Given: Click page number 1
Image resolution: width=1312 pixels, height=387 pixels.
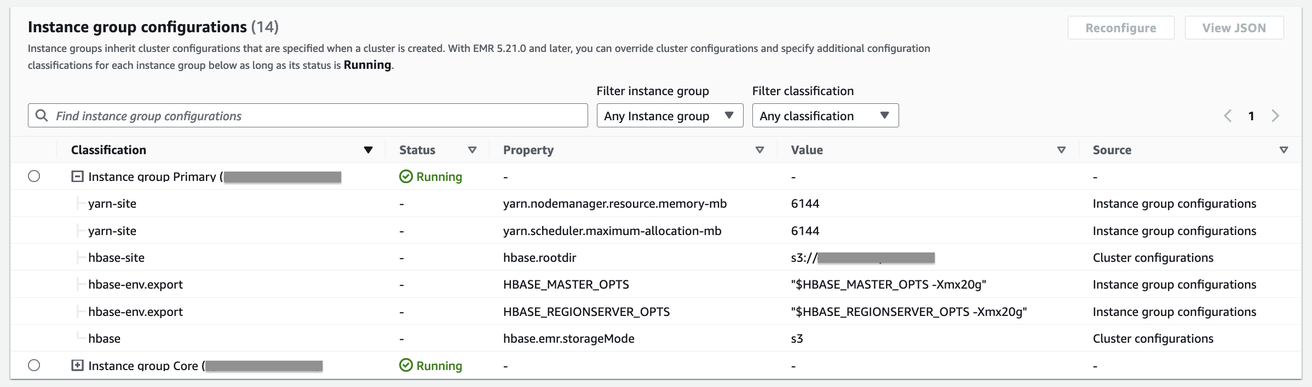Looking at the screenshot, I should point(1251,116).
